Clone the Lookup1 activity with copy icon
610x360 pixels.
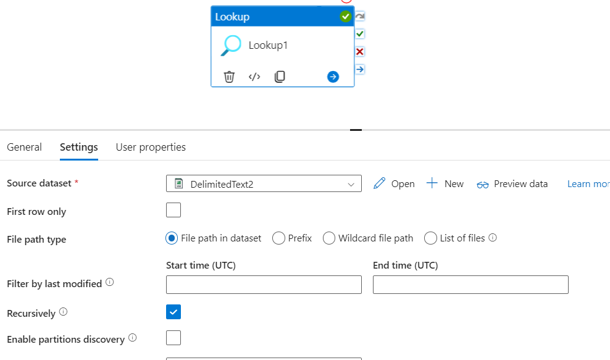(x=280, y=77)
